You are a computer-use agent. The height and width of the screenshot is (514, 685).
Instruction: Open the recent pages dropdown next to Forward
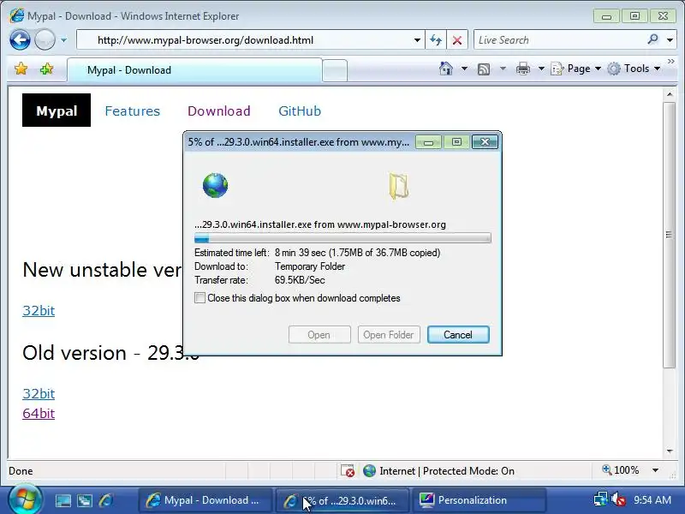pos(63,40)
